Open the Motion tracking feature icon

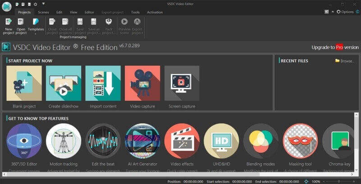coord(64,141)
